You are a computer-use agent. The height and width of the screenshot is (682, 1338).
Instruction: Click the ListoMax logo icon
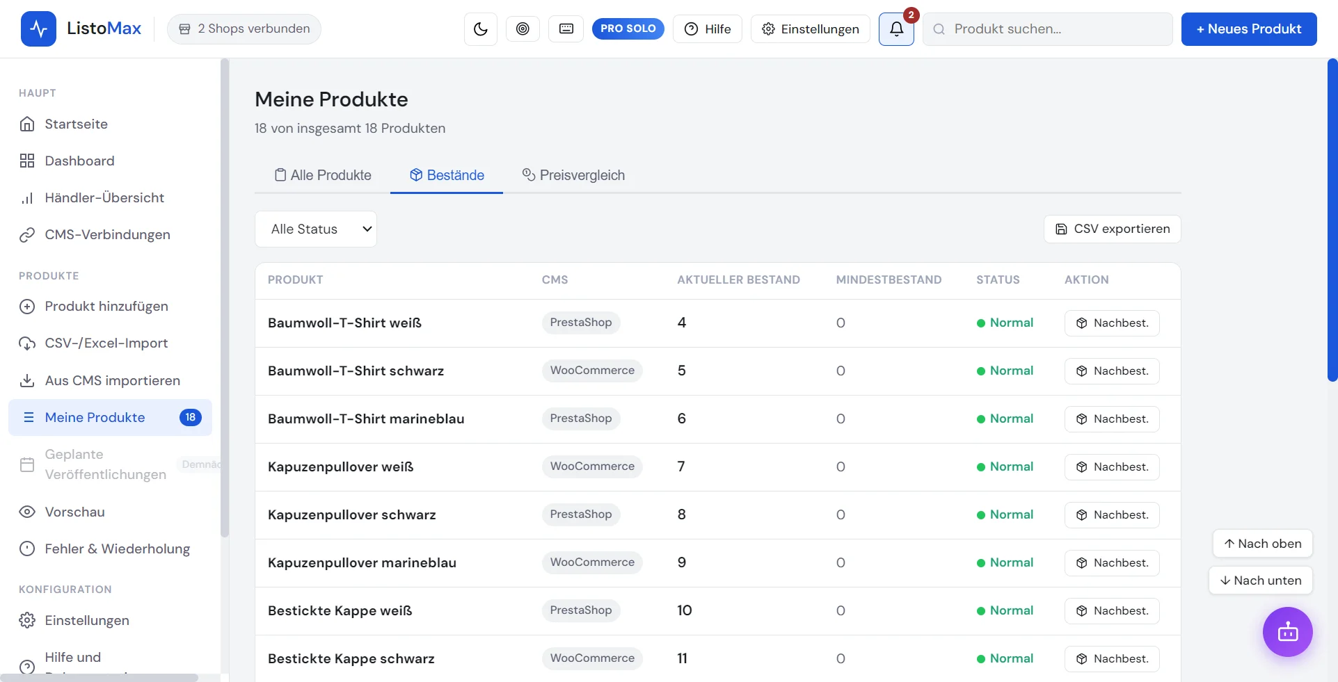click(38, 29)
